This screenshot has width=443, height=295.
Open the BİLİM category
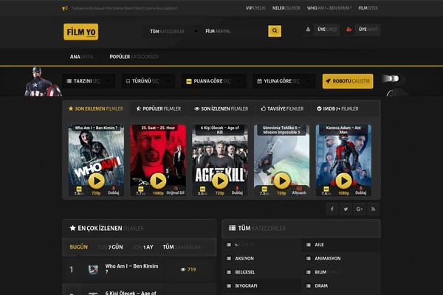point(320,272)
